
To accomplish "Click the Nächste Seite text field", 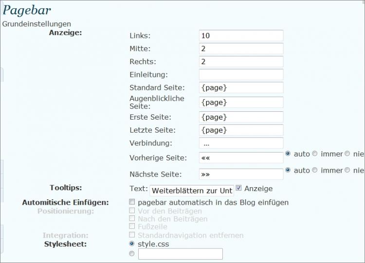I will tap(241, 174).
